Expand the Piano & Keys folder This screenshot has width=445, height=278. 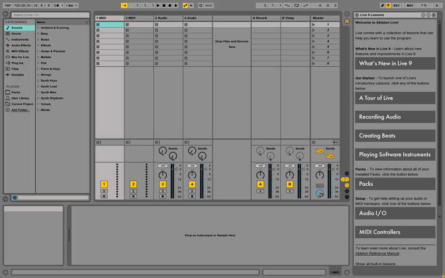pos(38,69)
